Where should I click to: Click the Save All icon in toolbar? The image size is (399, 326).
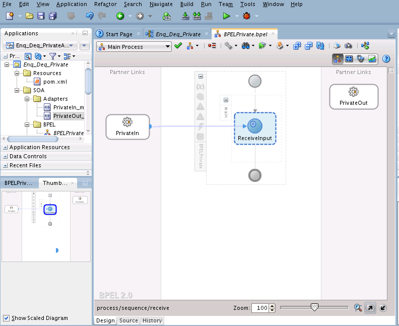point(53,16)
